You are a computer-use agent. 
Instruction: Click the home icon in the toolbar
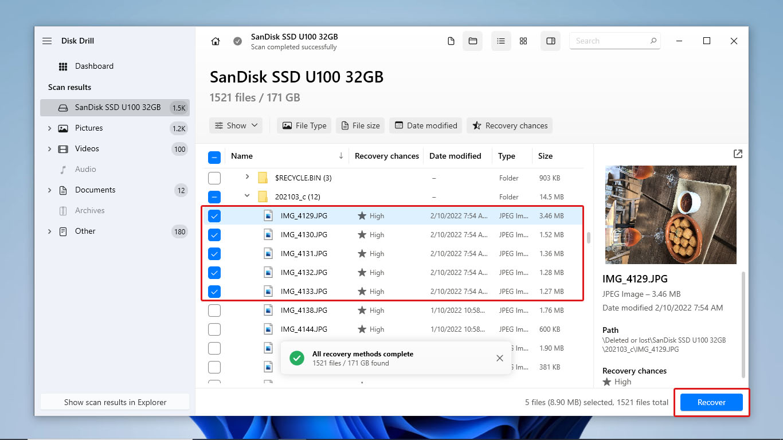216,41
